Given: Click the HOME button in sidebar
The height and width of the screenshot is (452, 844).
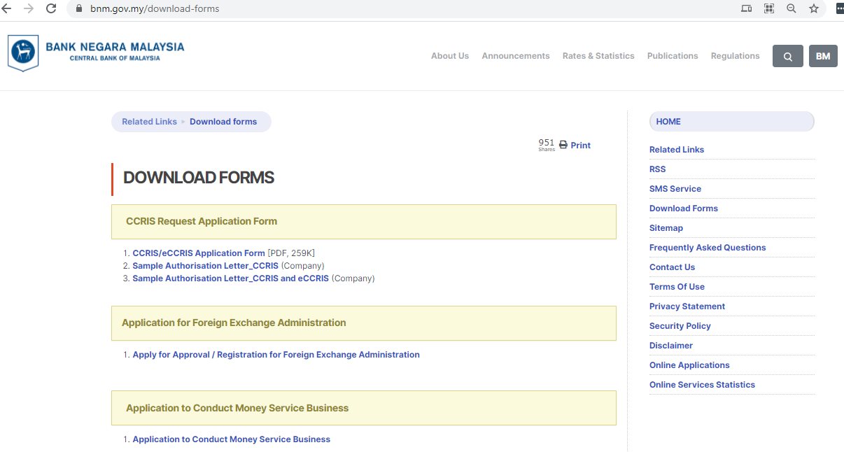Looking at the screenshot, I should click(x=731, y=122).
